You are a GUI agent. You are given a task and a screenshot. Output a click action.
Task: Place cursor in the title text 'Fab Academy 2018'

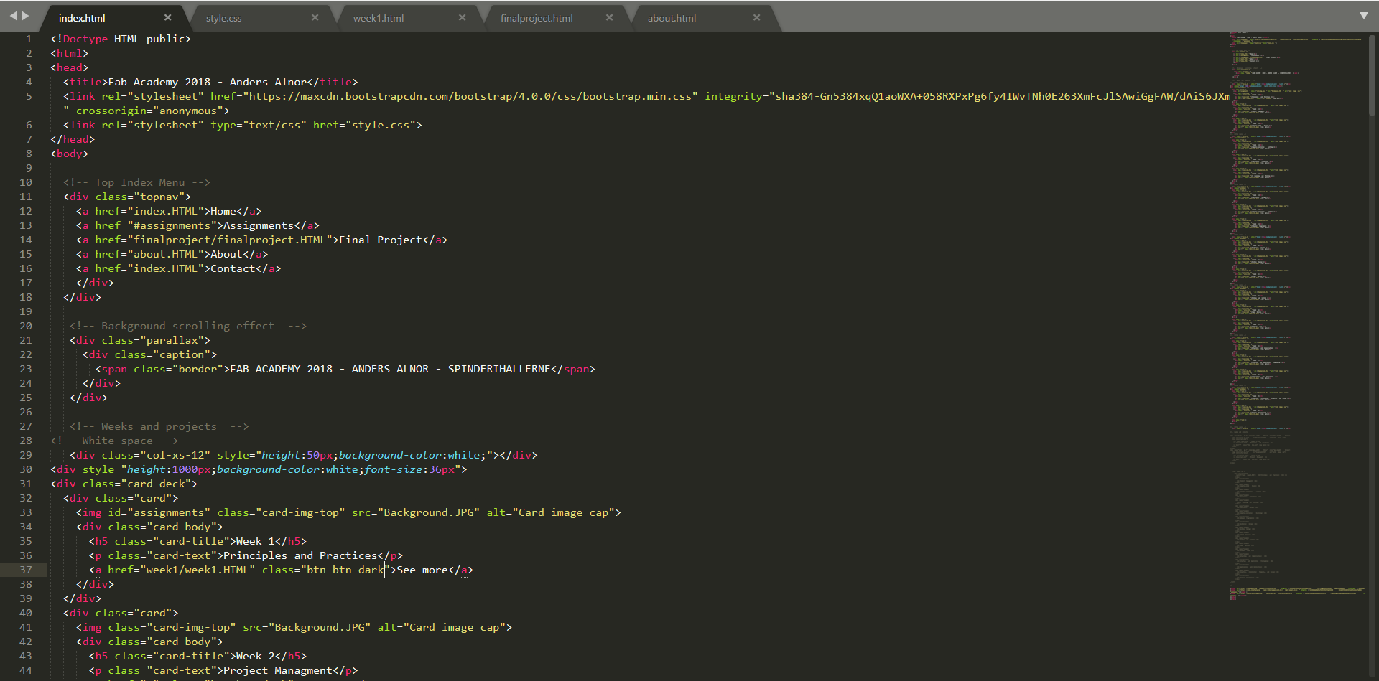pos(159,82)
